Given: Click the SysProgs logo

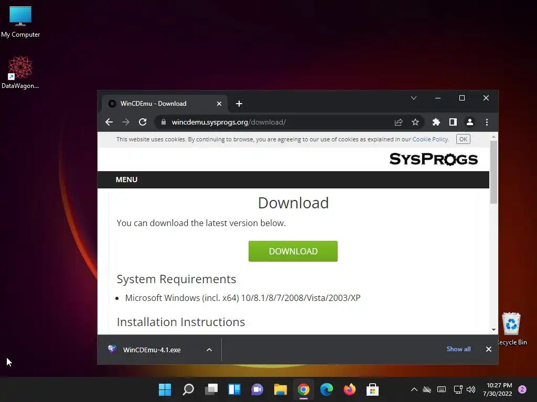Looking at the screenshot, I should click(433, 159).
